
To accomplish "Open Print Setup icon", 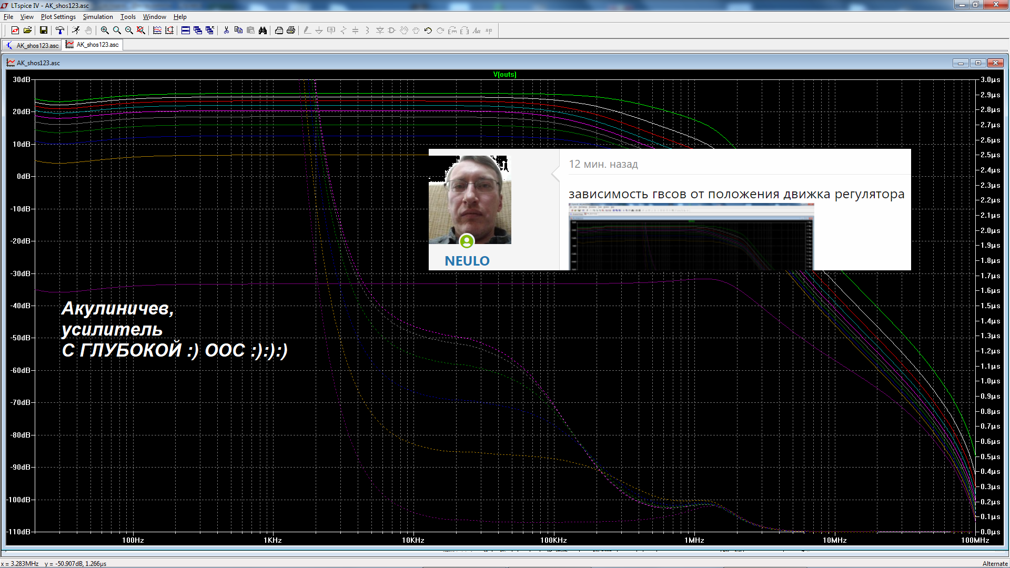I will (279, 31).
